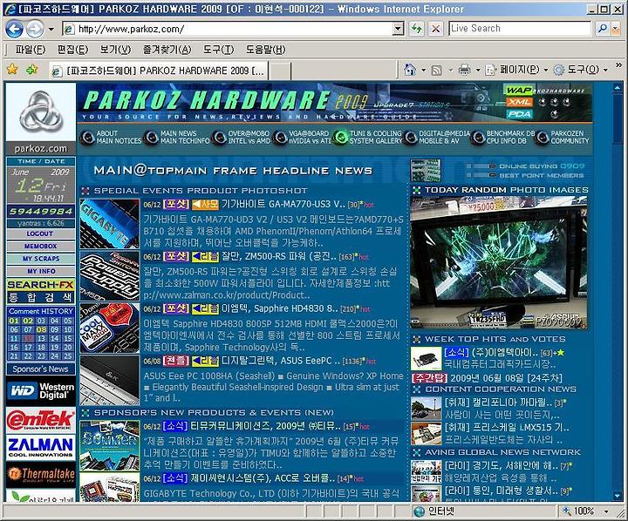Image resolution: width=628 pixels, height=521 pixels.
Task: Click the MEMOBOX sidebar button
Action: 40,246
